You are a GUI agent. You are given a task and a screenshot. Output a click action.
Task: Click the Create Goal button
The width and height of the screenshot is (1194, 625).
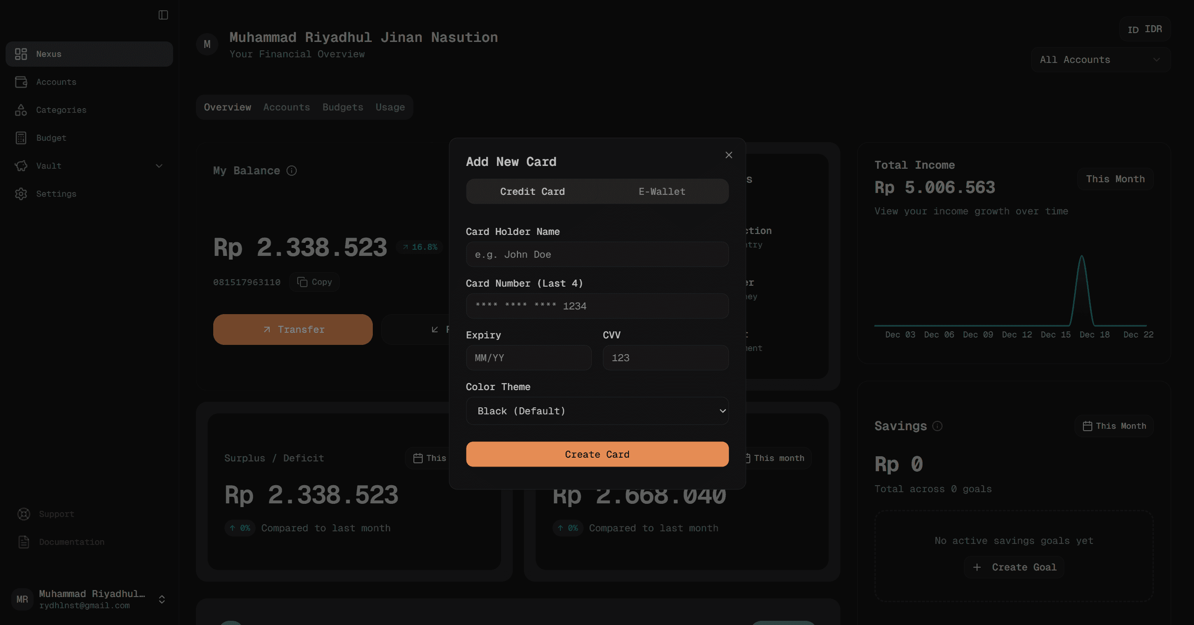click(1014, 567)
